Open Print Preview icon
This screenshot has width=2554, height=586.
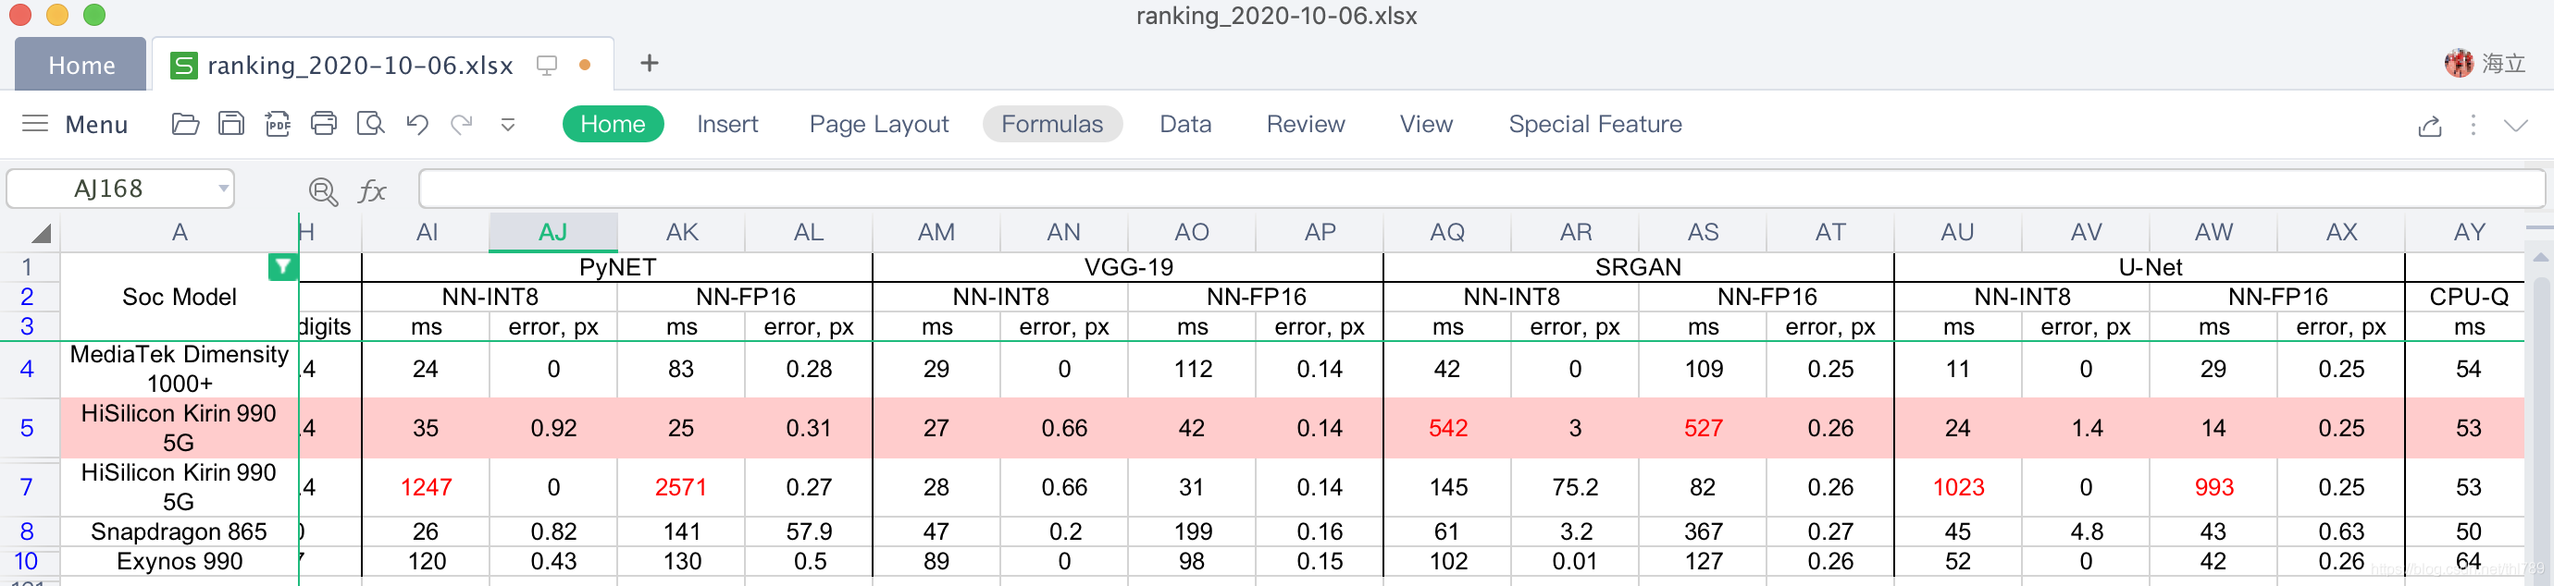coord(370,124)
